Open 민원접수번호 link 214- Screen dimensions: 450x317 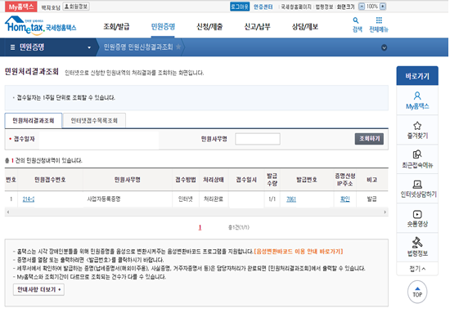(x=29, y=199)
